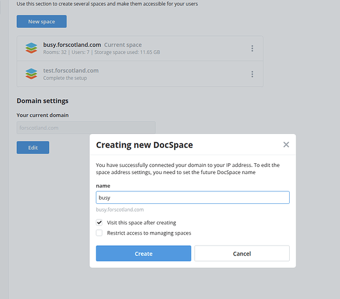Enable Restrict access to managing spaces
Image resolution: width=340 pixels, height=299 pixels.
tap(99, 233)
